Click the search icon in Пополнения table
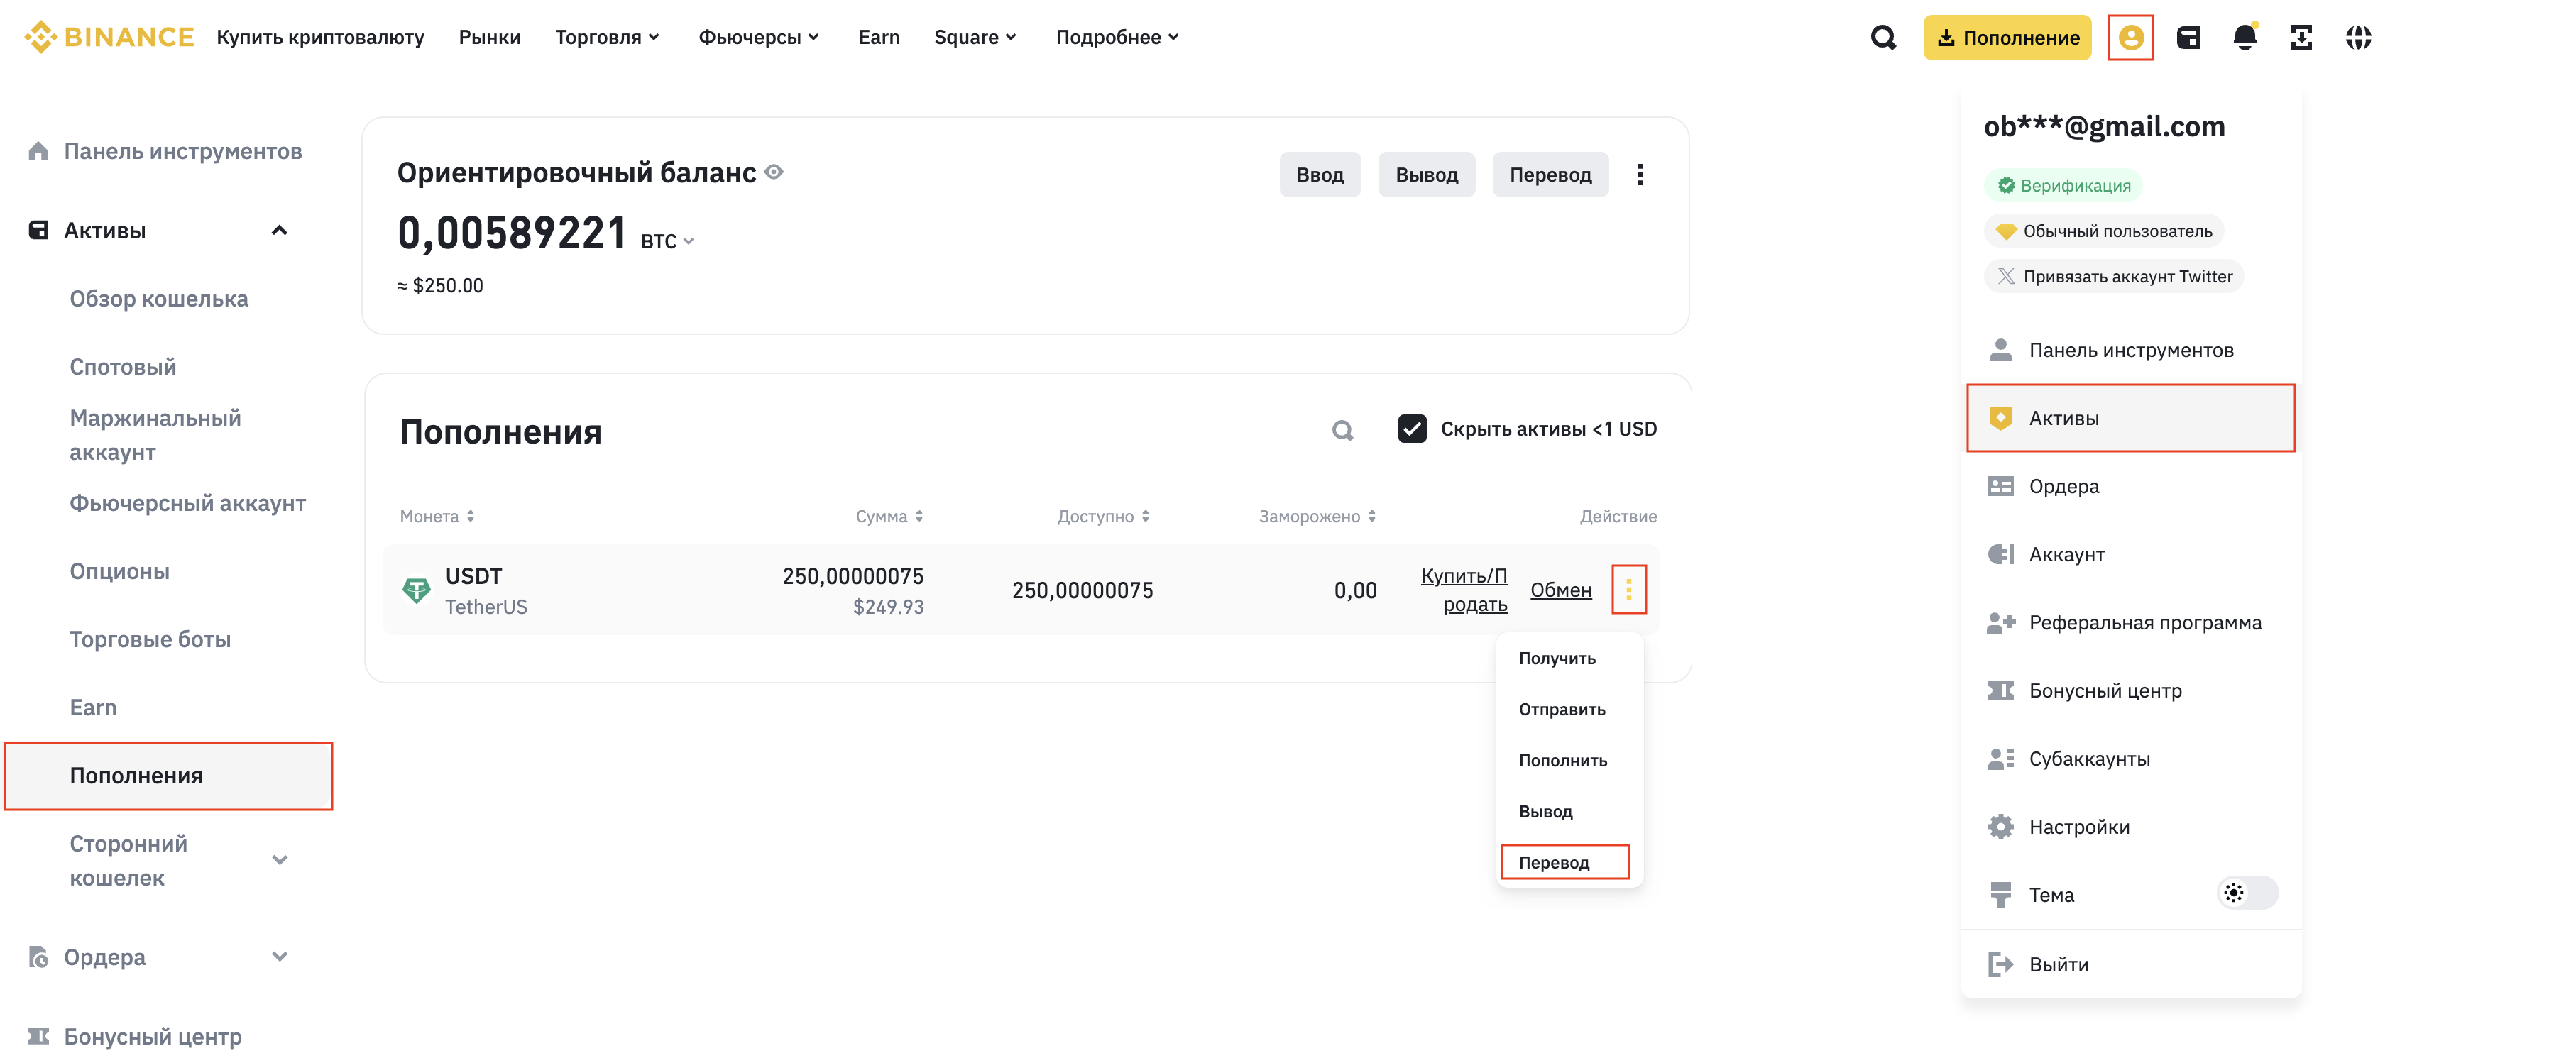This screenshot has width=2576, height=1063. tap(1342, 430)
